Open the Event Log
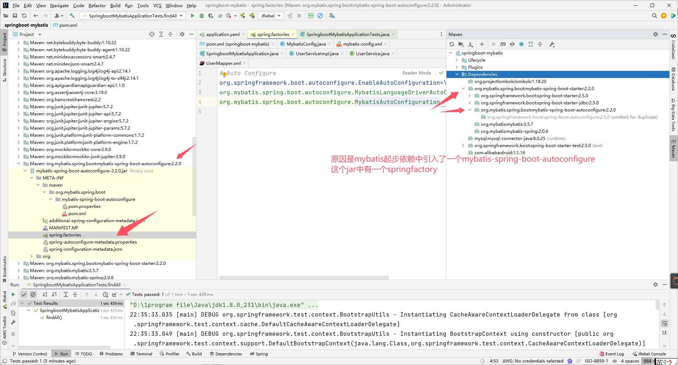678x365 pixels. tap(611, 354)
